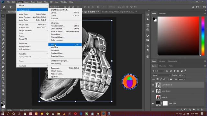This screenshot has height=116, width=207.
Task: Click the Opacity 100% value field
Action: point(180,75)
